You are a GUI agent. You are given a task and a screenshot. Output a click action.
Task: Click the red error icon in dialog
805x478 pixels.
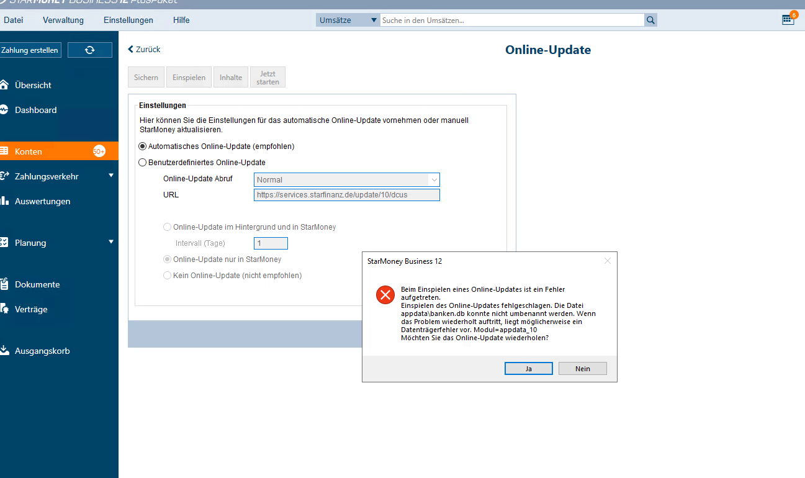[385, 294]
